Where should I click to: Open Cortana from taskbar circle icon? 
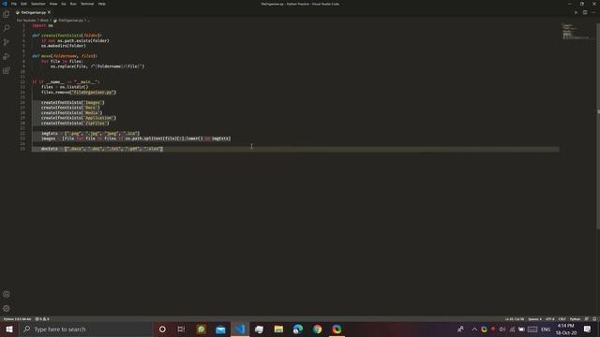(162, 329)
